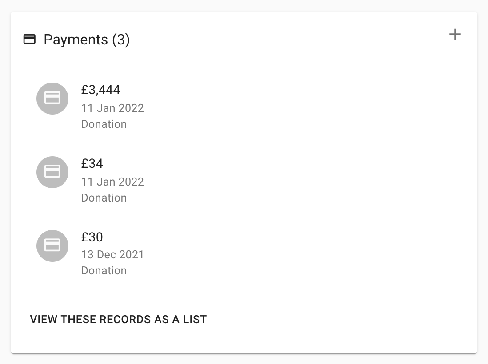
Task: Click the Donation label under £3,444 payment
Action: pyautogui.click(x=104, y=124)
